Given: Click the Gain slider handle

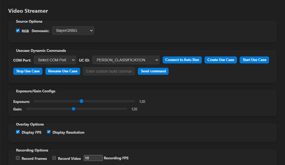Looking at the screenshot, I should [73, 109].
